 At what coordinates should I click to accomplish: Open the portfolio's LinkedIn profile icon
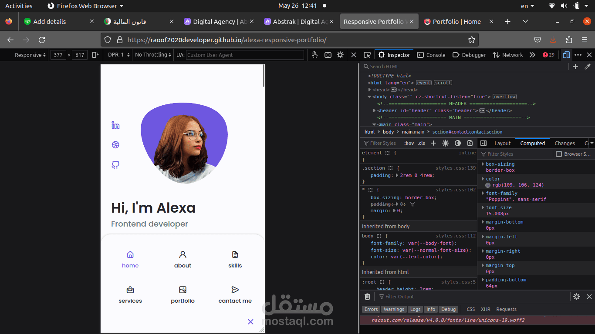click(x=115, y=125)
